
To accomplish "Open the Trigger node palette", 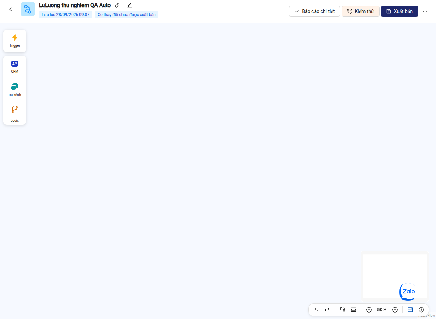I will tap(15, 41).
